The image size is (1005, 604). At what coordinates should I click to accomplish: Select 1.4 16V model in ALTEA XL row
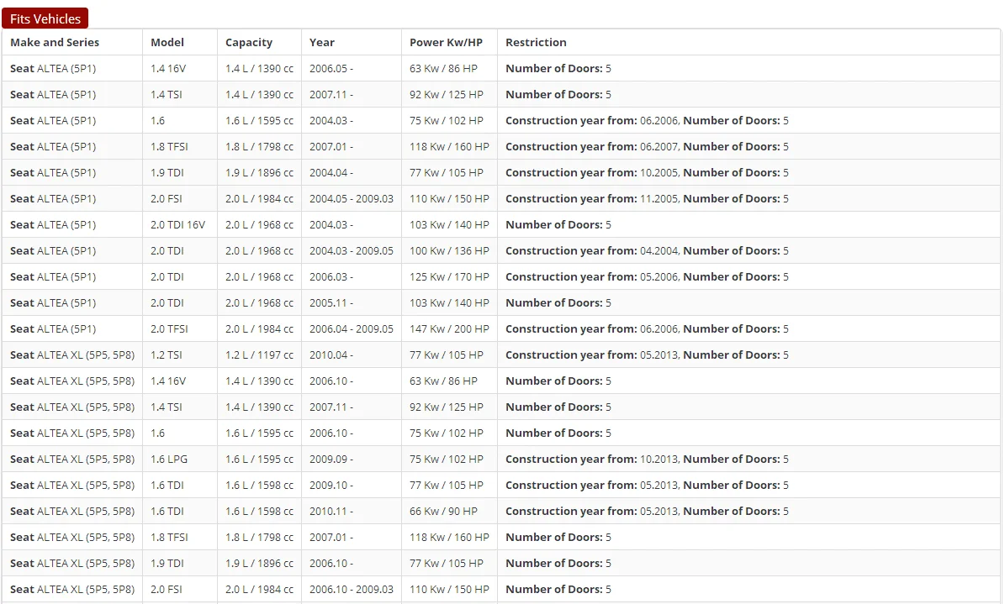click(168, 381)
